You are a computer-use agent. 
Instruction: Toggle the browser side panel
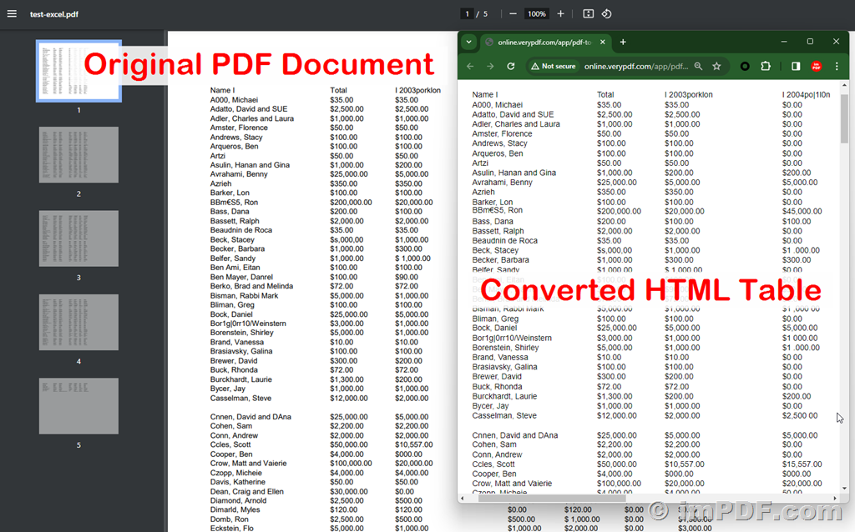coord(796,66)
